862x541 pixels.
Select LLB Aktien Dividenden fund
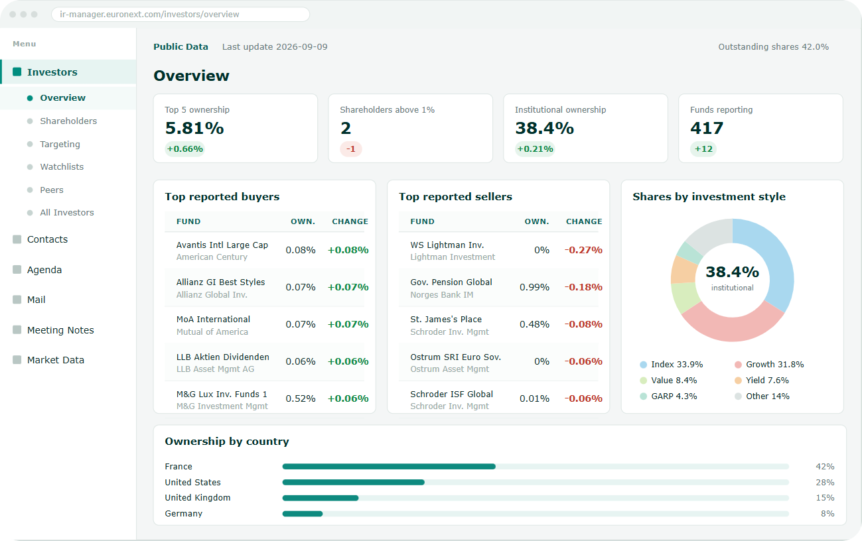(264, 362)
